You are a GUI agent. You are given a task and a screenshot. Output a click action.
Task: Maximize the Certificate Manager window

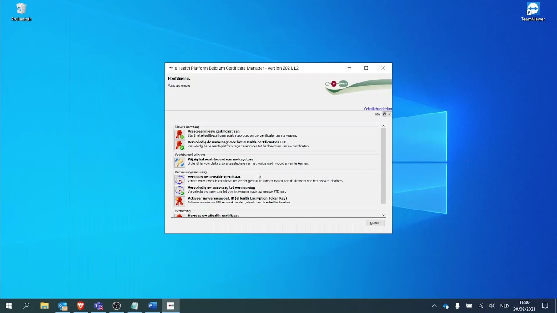click(x=366, y=68)
